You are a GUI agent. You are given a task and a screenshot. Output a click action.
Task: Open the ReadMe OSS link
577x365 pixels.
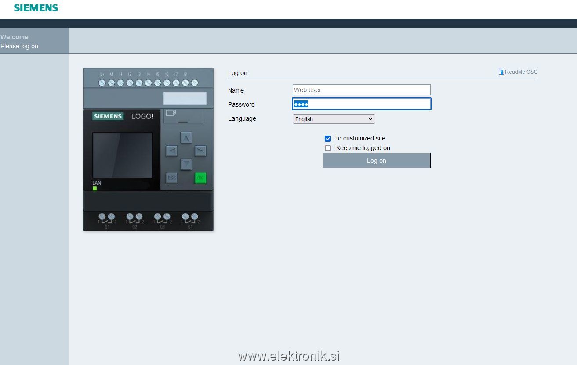pos(521,72)
